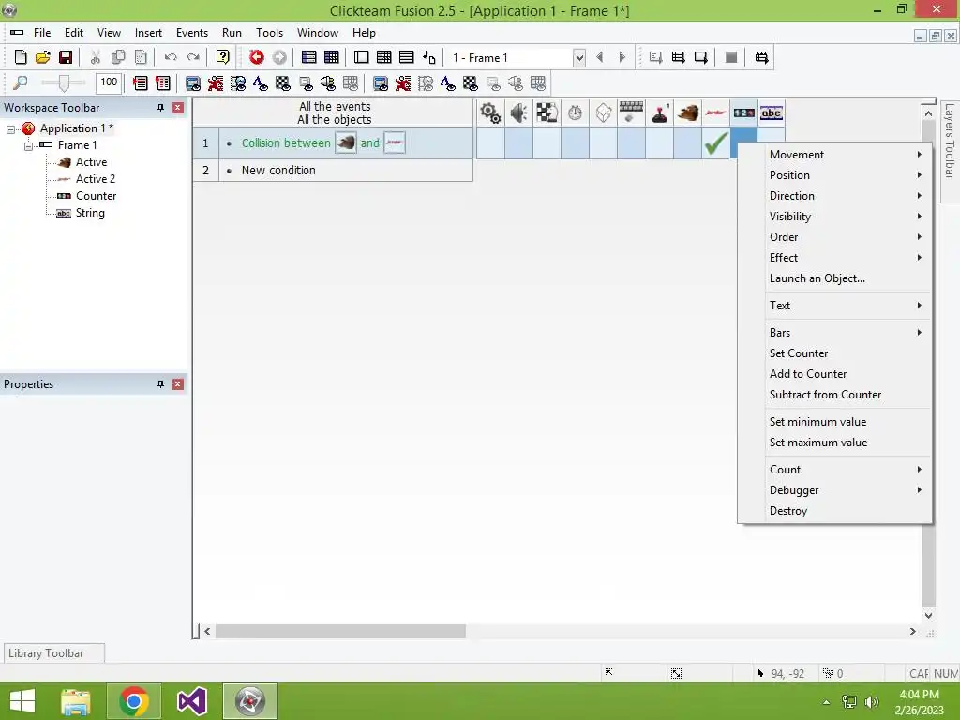Image resolution: width=960 pixels, height=720 pixels.
Task: Expand the Debugger submenu
Action: [835, 490]
